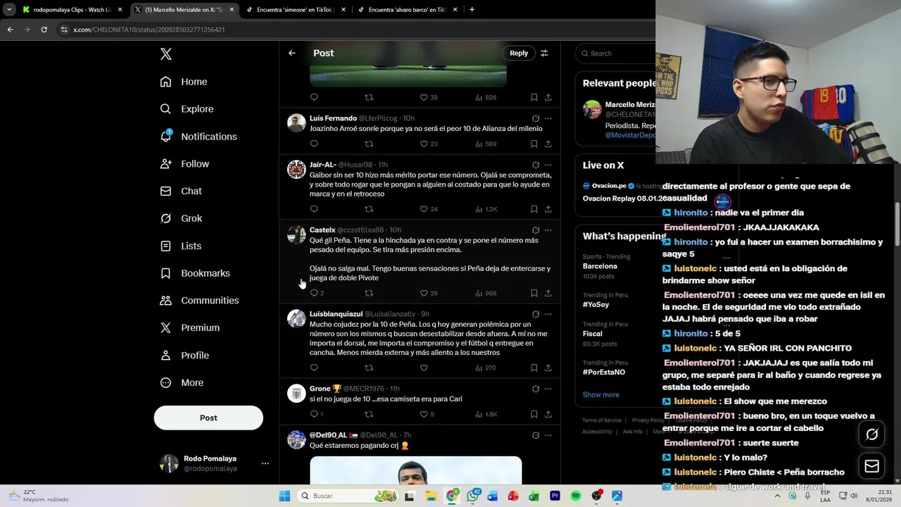Open the browser tab search dropdown
This screenshot has height=507, width=901.
tap(9, 10)
